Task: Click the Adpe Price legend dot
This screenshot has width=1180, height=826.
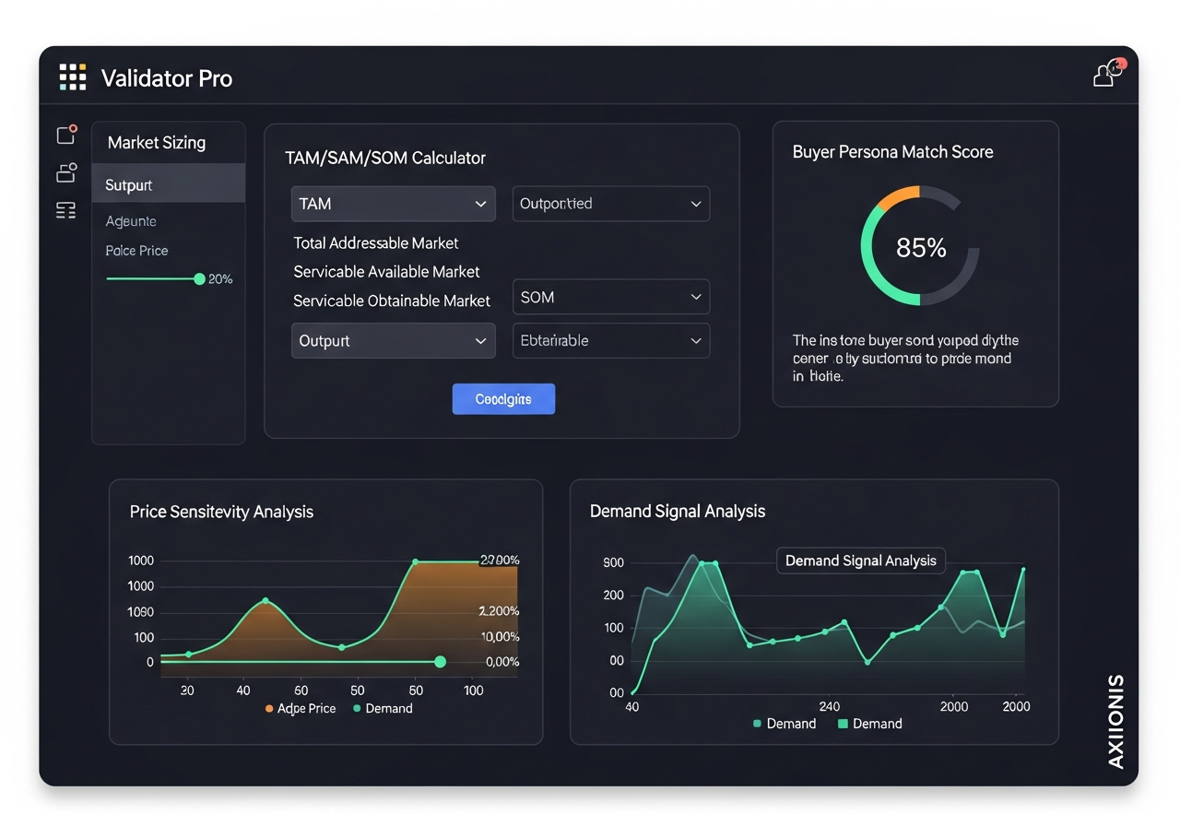Action: [268, 708]
